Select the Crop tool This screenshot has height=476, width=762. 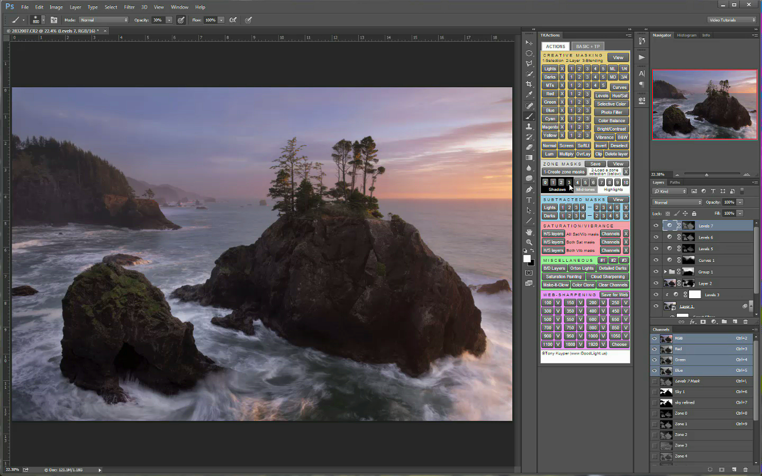529,85
